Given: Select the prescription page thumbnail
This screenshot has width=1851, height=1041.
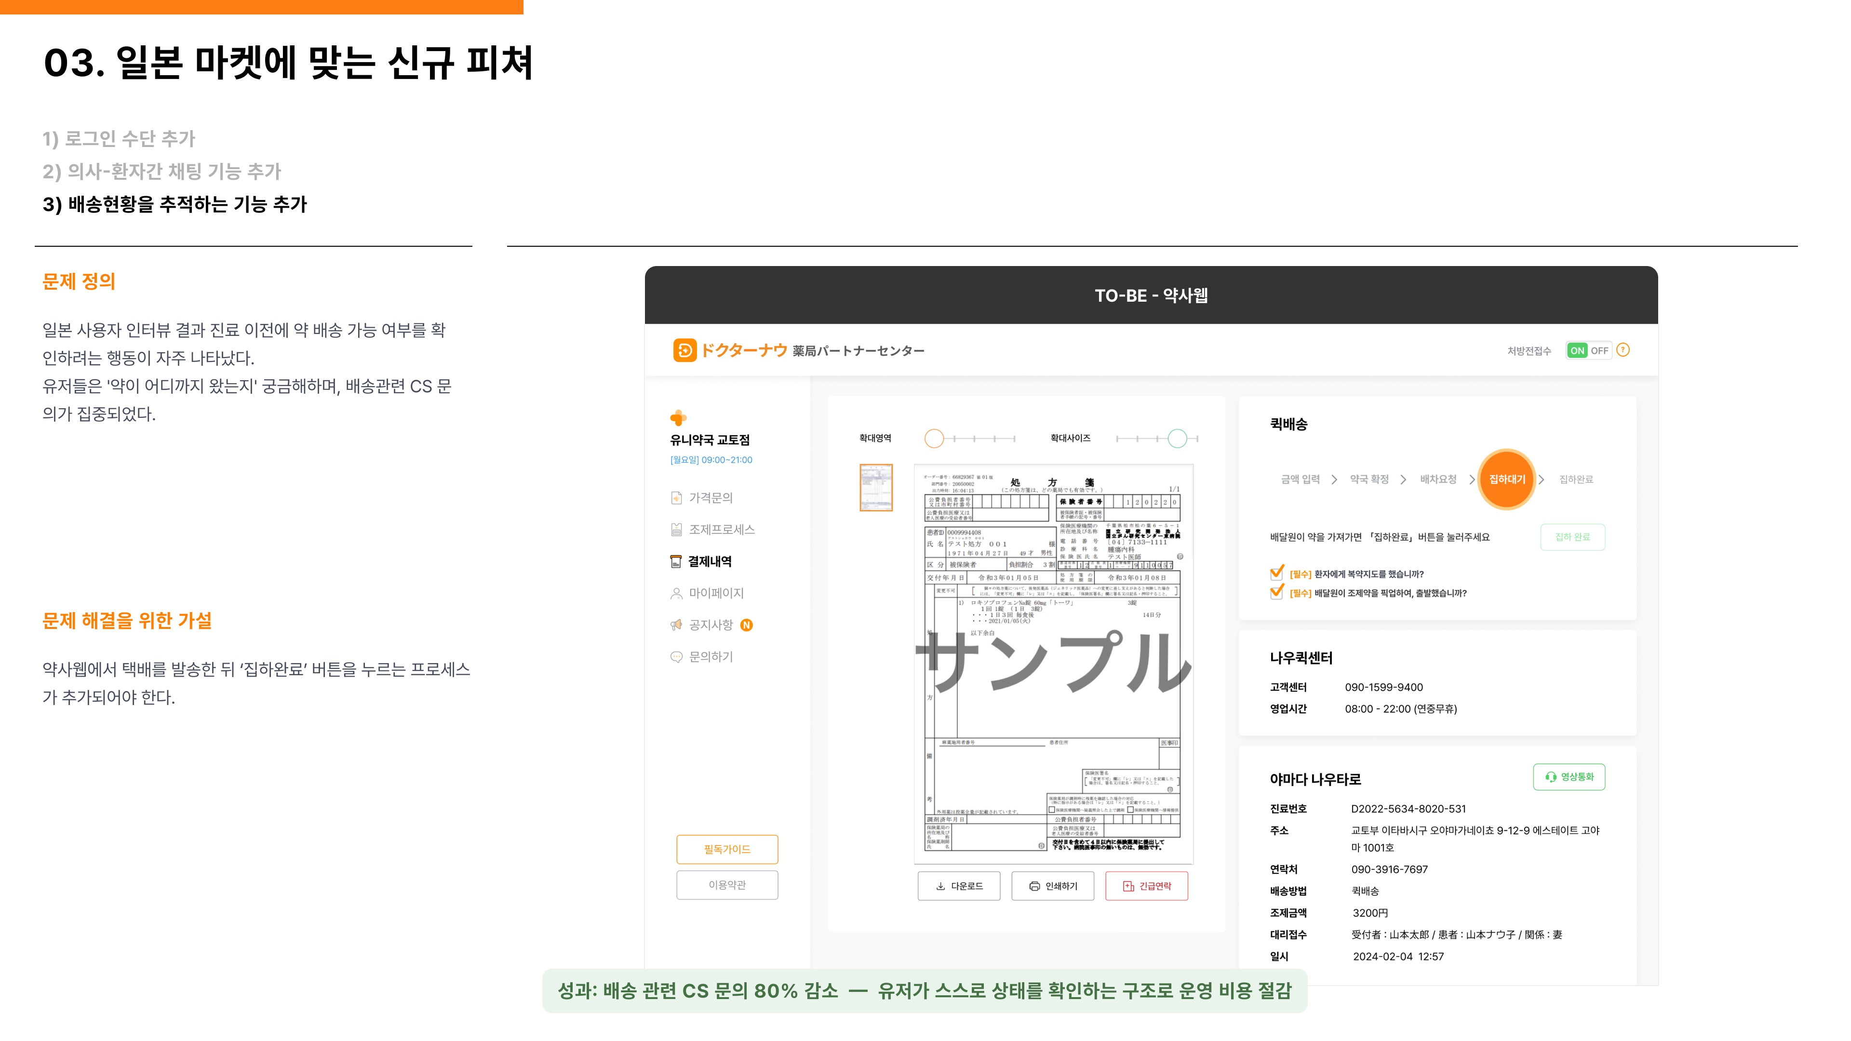Looking at the screenshot, I should [x=876, y=488].
